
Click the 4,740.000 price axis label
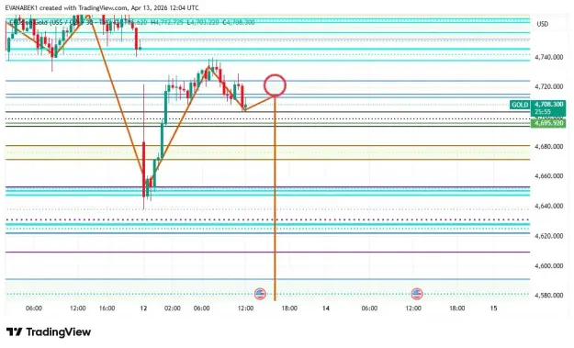(x=548, y=57)
